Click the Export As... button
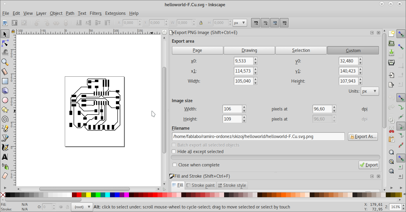Image resolution: width=406 pixels, height=212 pixels. [x=363, y=136]
